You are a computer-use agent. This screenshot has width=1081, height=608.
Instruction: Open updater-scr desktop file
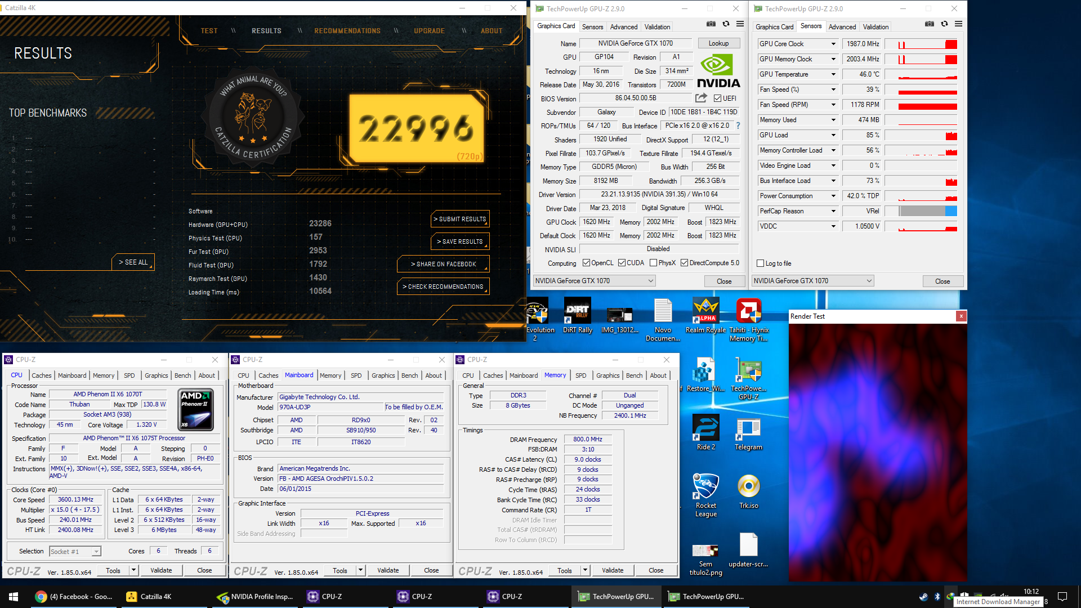pos(748,550)
